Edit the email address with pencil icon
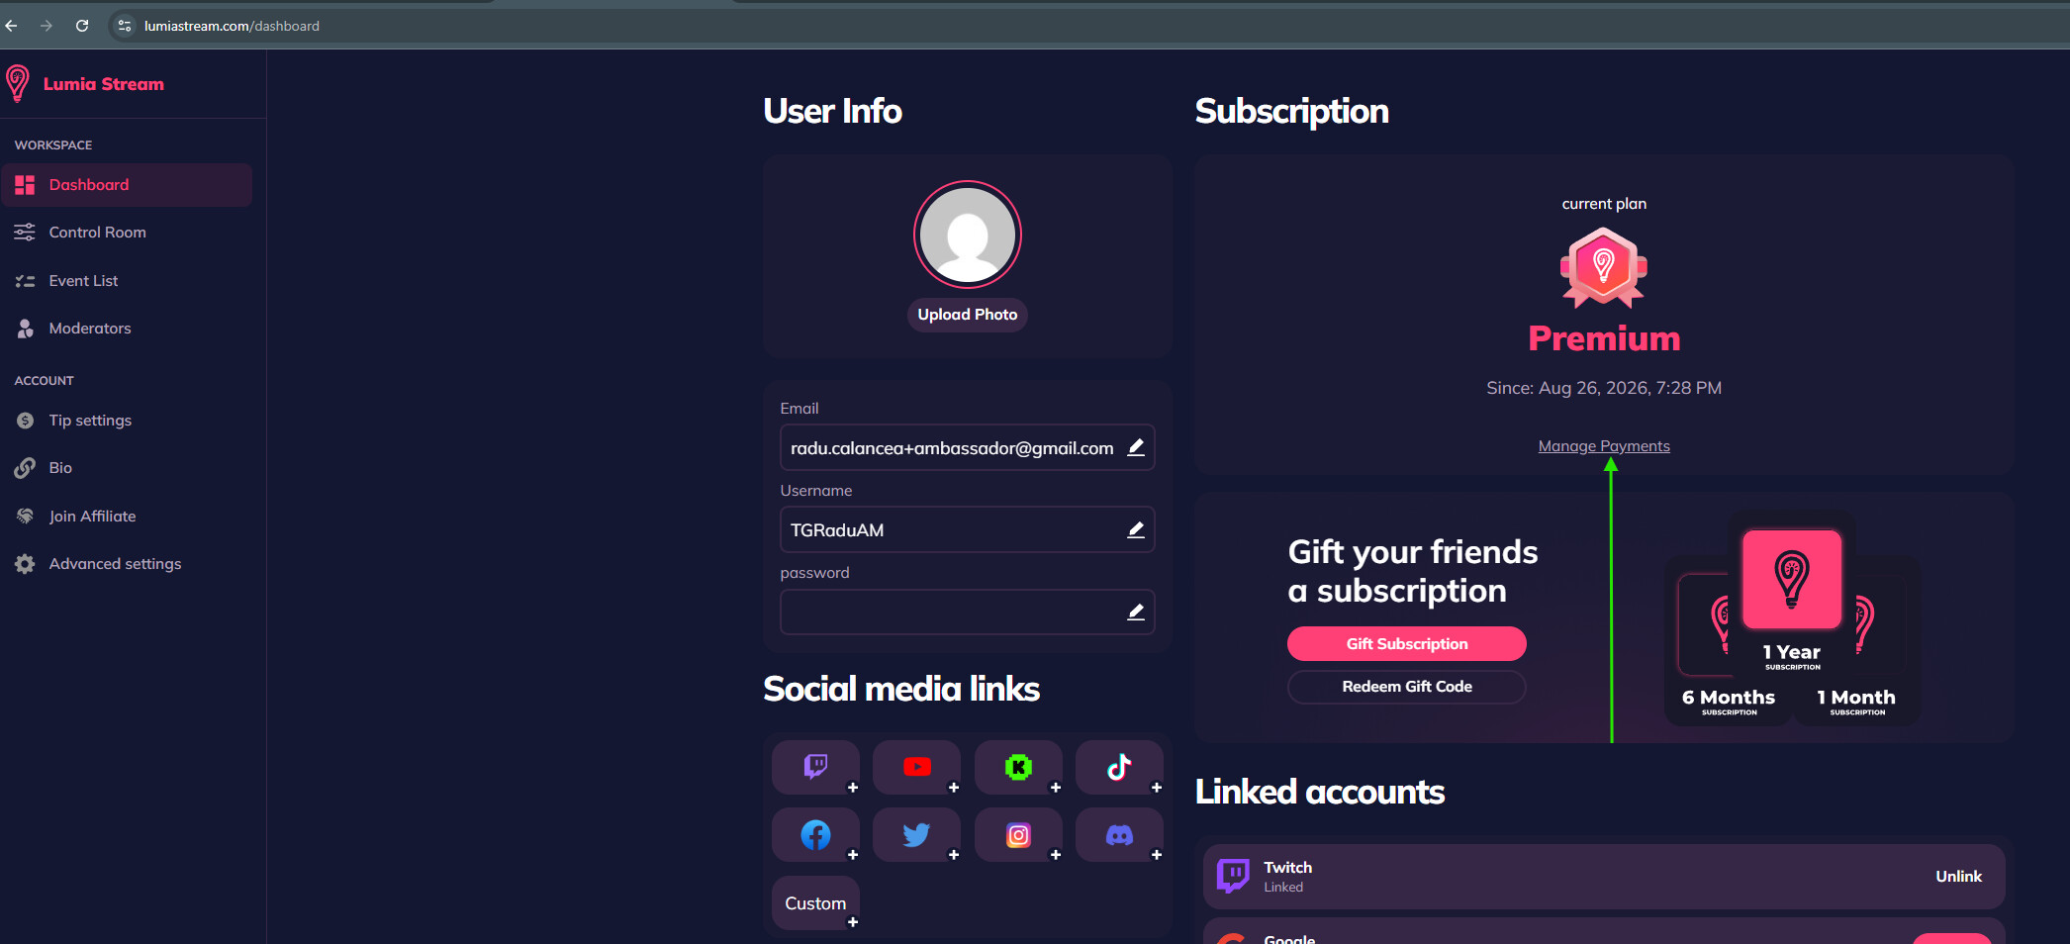Viewport: 2070px width, 944px height. click(1136, 447)
